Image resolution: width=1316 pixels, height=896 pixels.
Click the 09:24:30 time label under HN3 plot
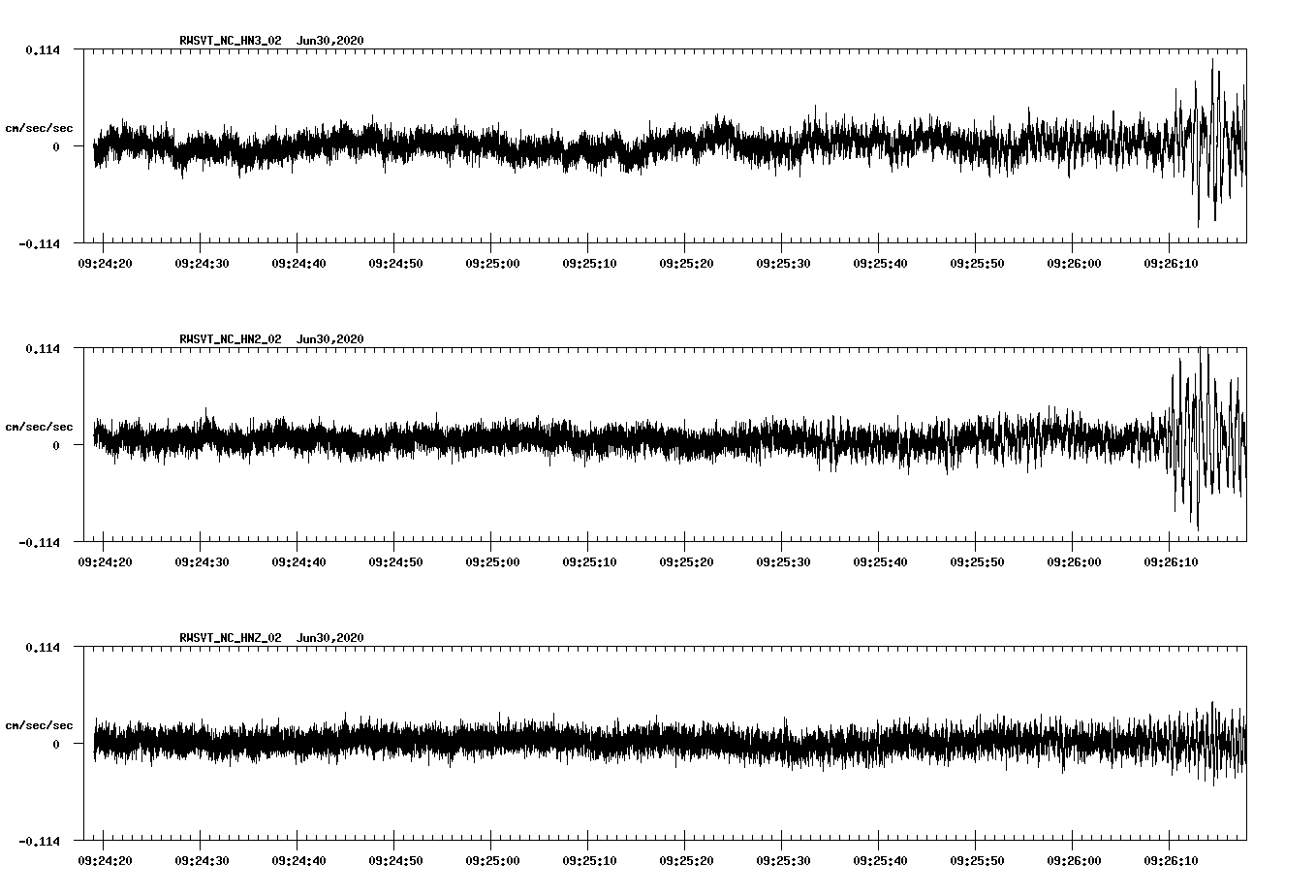click(202, 263)
